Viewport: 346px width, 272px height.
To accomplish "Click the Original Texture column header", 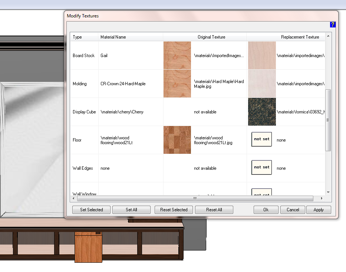I will [211, 37].
